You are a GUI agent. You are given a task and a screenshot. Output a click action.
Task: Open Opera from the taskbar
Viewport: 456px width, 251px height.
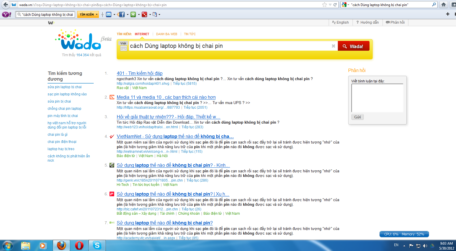pyautogui.click(x=79, y=246)
